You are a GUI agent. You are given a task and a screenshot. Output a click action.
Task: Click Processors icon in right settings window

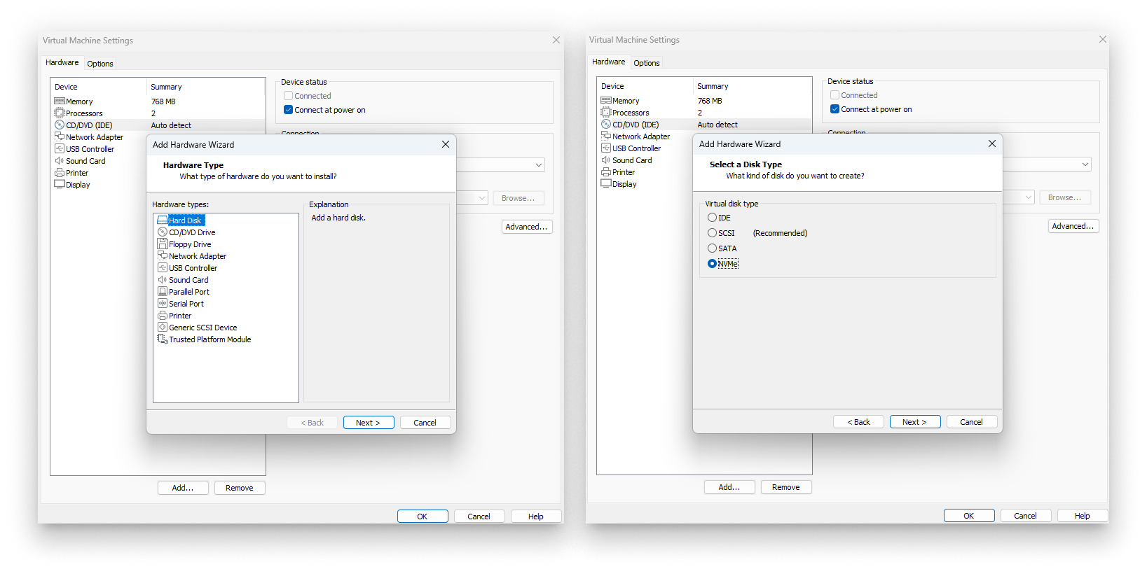606,112
